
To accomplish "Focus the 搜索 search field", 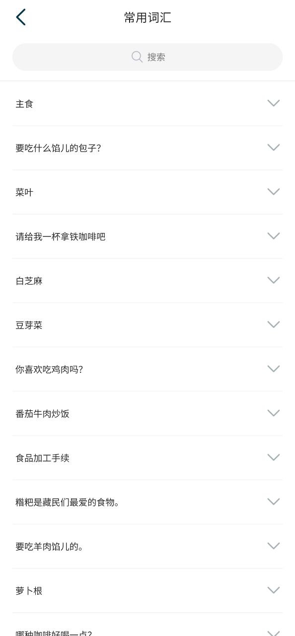I will click(x=147, y=57).
